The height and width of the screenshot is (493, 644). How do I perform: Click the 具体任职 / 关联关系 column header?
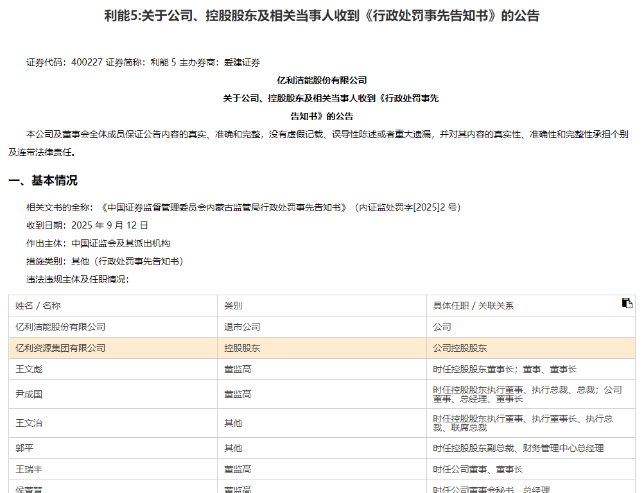(x=473, y=306)
